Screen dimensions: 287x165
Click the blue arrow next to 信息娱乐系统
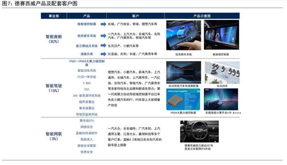click(x=103, y=36)
